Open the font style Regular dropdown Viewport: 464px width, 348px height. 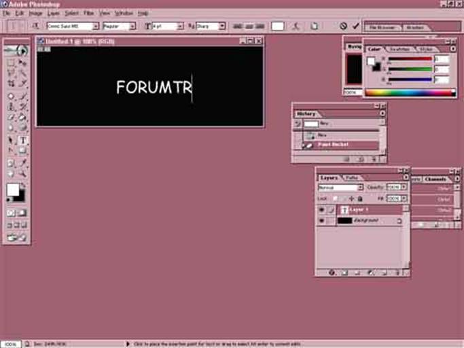click(132, 27)
